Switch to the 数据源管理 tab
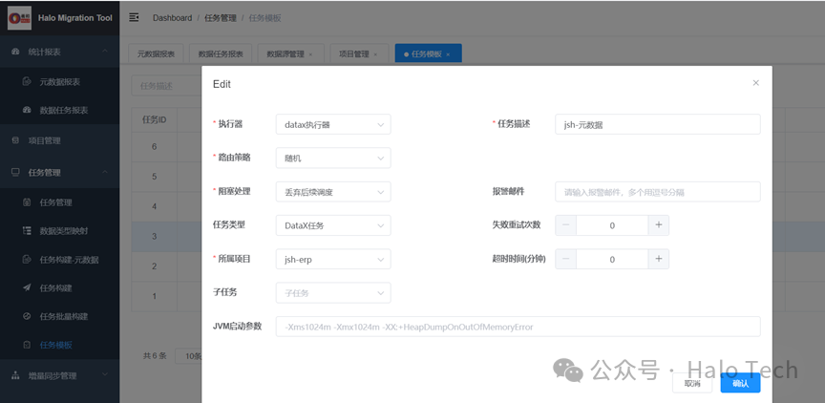Viewport: 825px width, 403px height. coord(290,53)
